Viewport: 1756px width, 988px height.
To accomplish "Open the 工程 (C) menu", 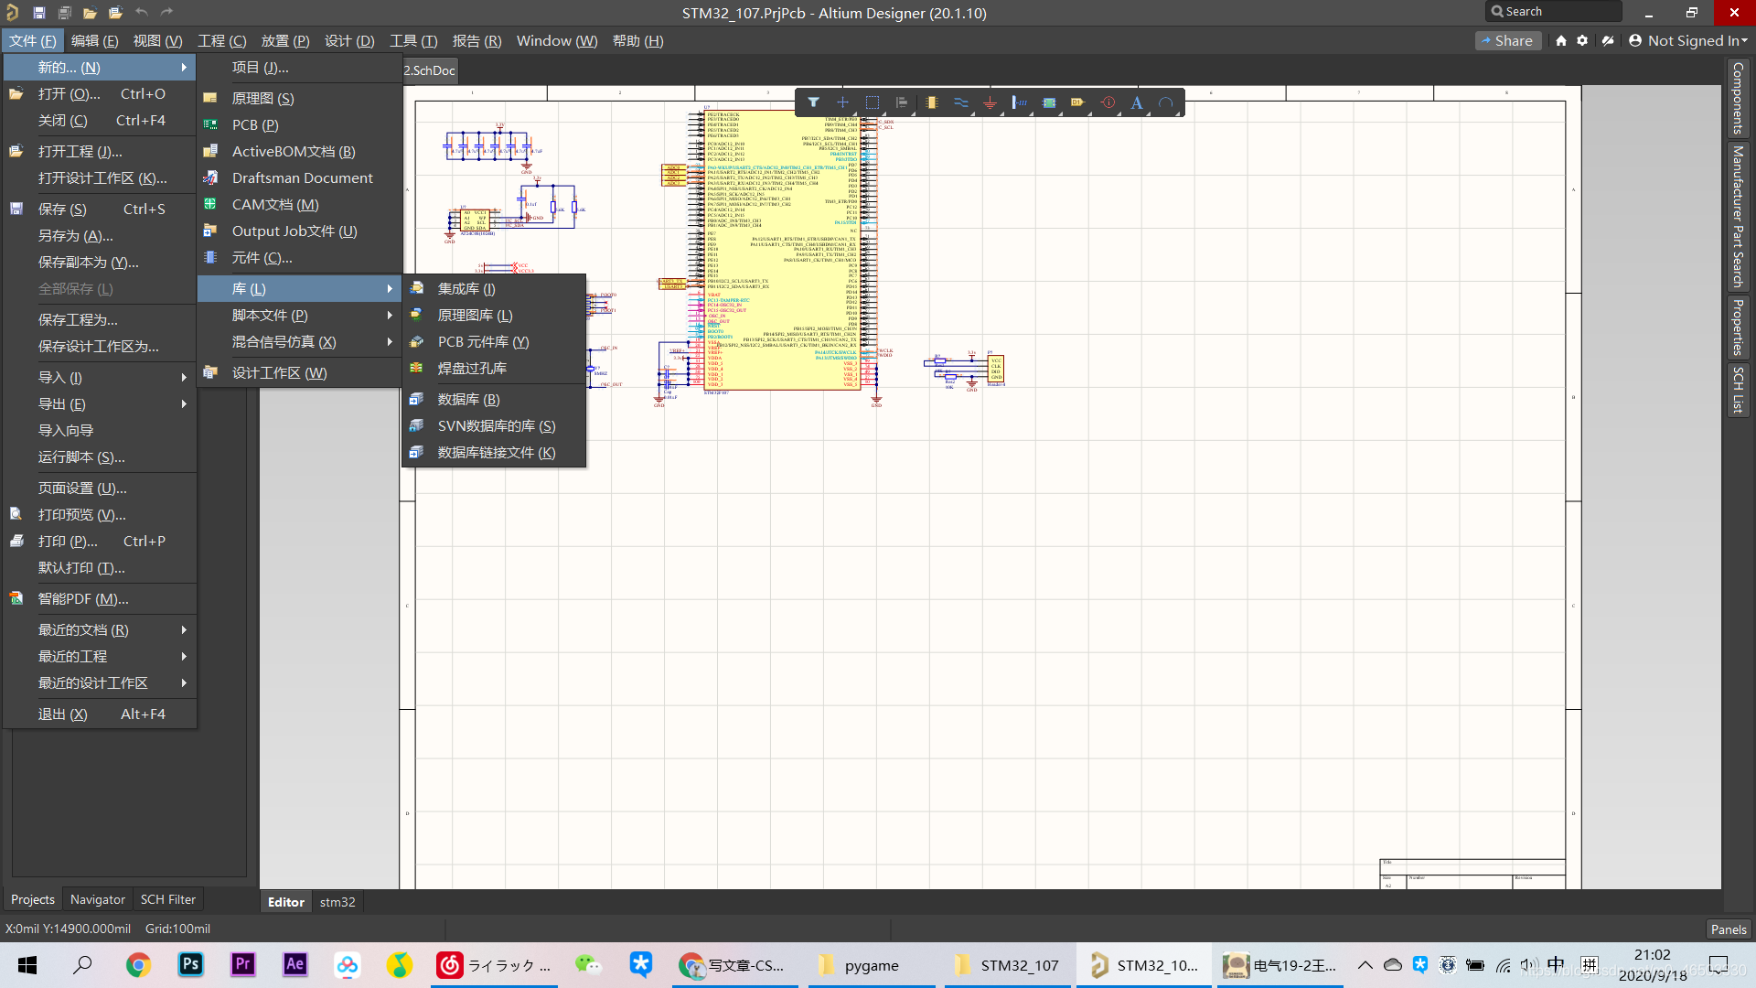I will 222,41.
